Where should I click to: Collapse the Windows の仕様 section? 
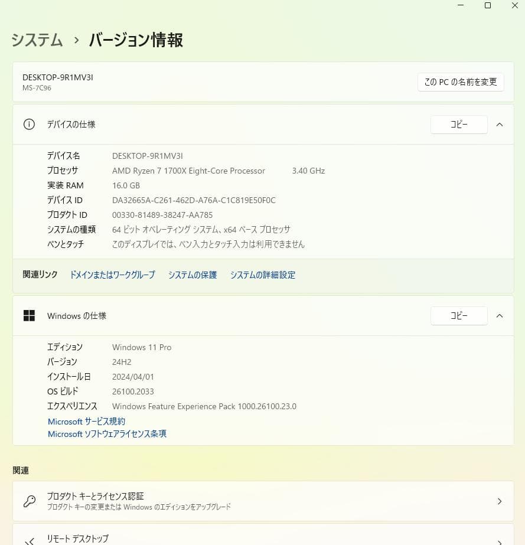coord(500,315)
